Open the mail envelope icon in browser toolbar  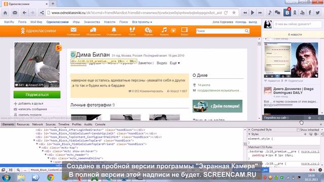click(x=15, y=13)
